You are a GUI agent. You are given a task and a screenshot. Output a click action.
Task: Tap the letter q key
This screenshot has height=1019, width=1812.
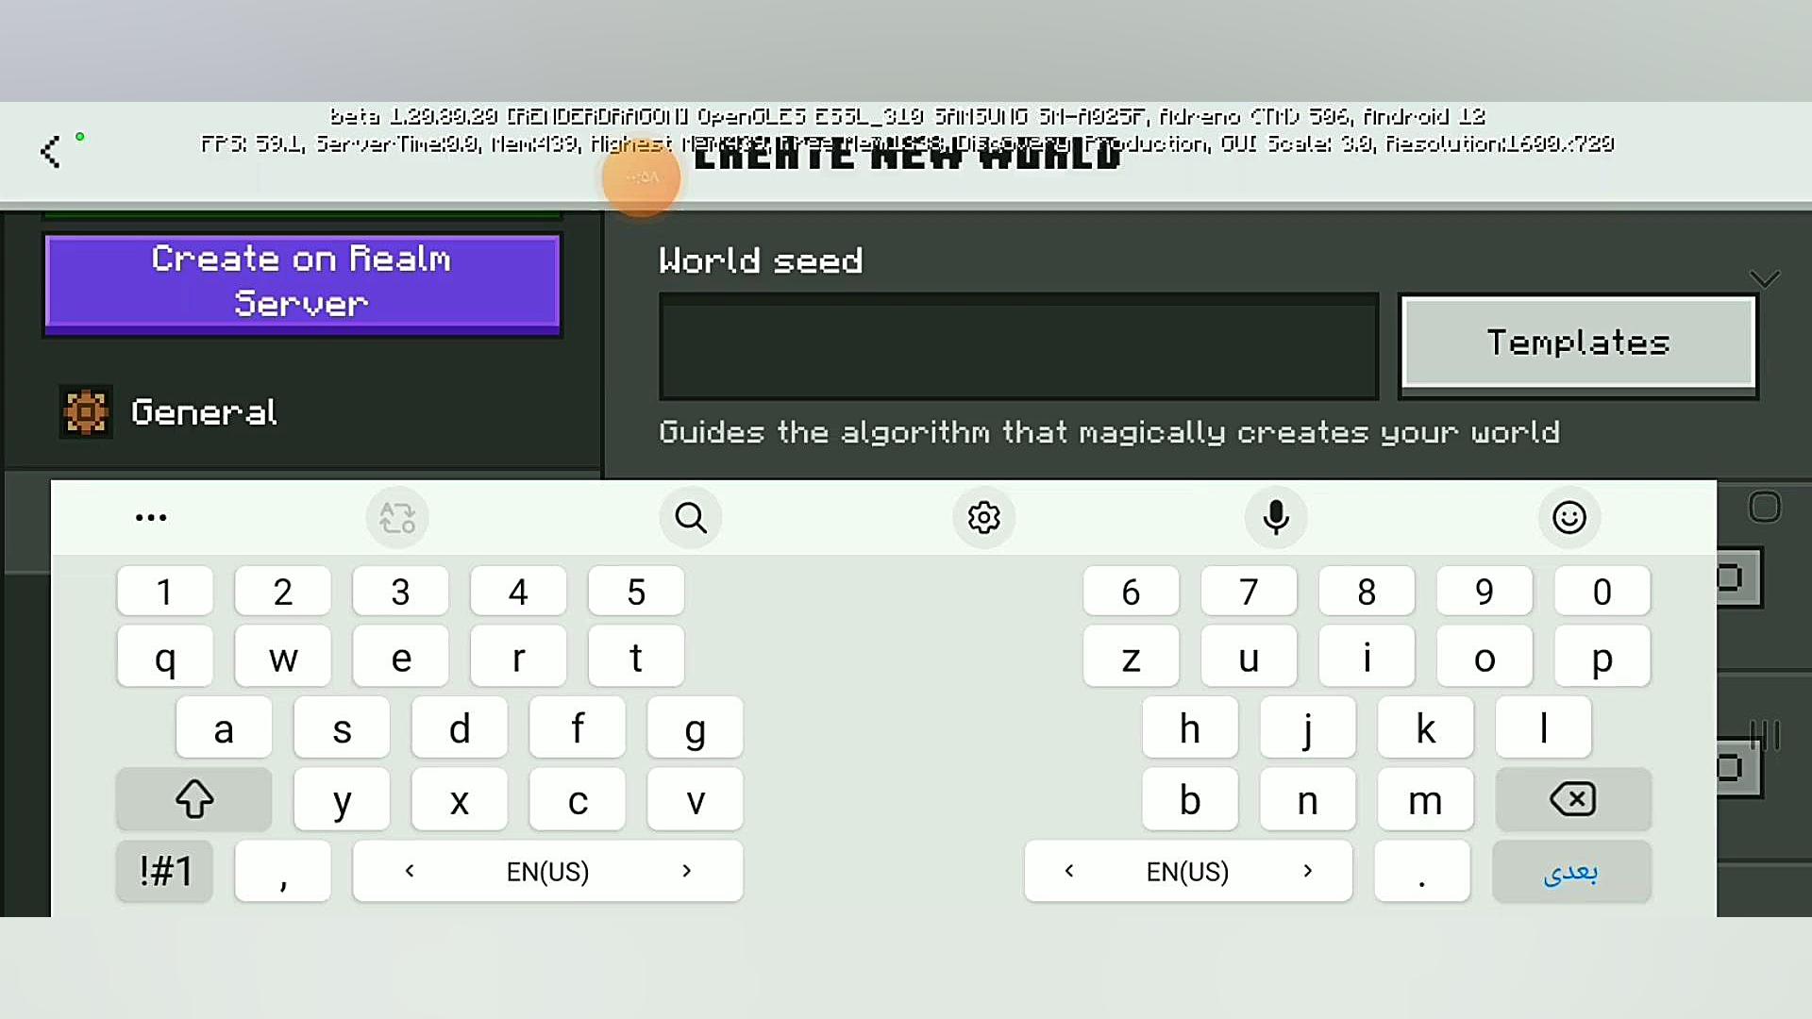pos(165,657)
